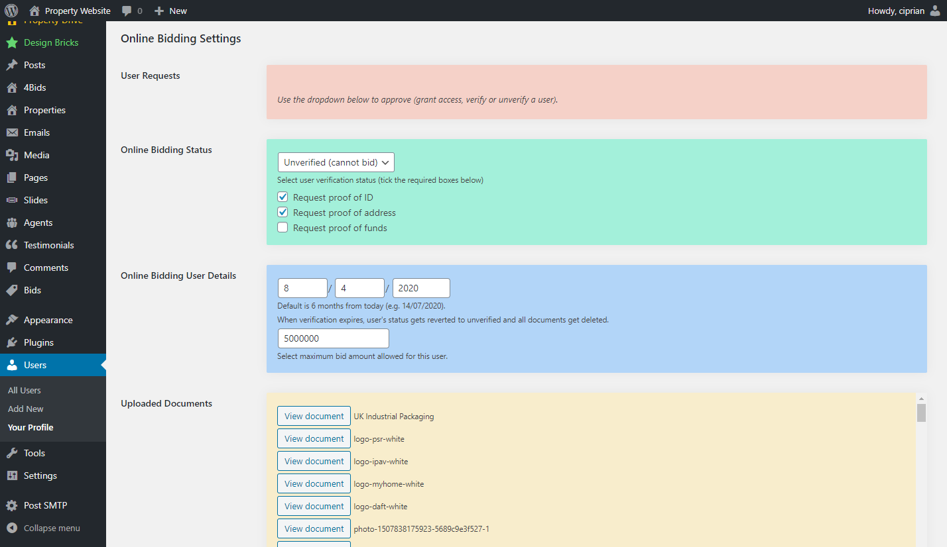Enable Request proof of funds checkbox

pos(283,228)
